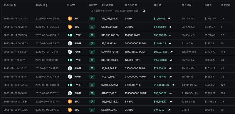Open the 方向 filter
The height and width of the screenshot is (114, 235).
tap(95, 5)
